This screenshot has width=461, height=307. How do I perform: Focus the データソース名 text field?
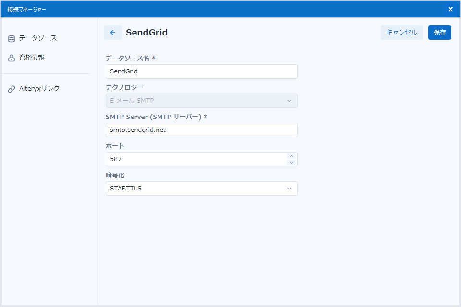click(201, 71)
